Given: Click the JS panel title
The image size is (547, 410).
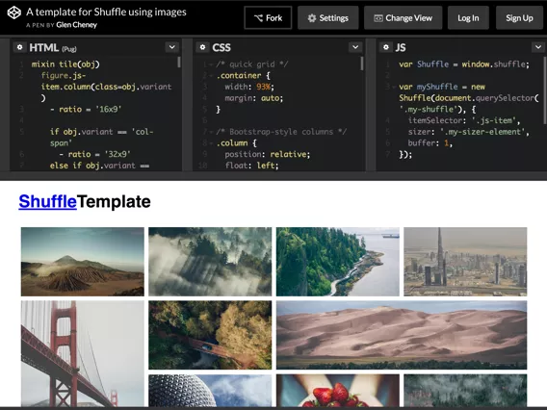Looking at the screenshot, I should pos(401,47).
